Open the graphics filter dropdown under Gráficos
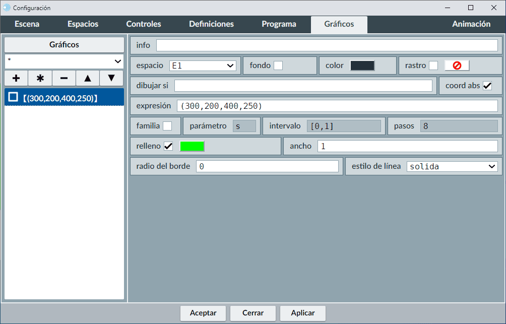 pos(65,61)
